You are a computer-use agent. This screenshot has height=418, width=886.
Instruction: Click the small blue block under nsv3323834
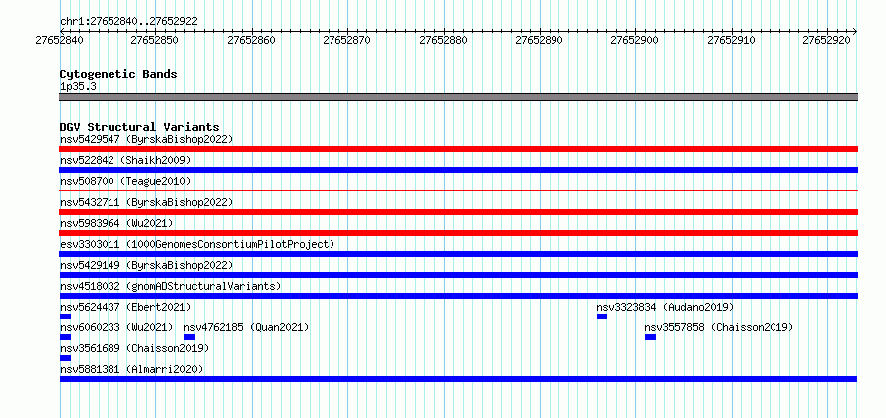click(601, 316)
